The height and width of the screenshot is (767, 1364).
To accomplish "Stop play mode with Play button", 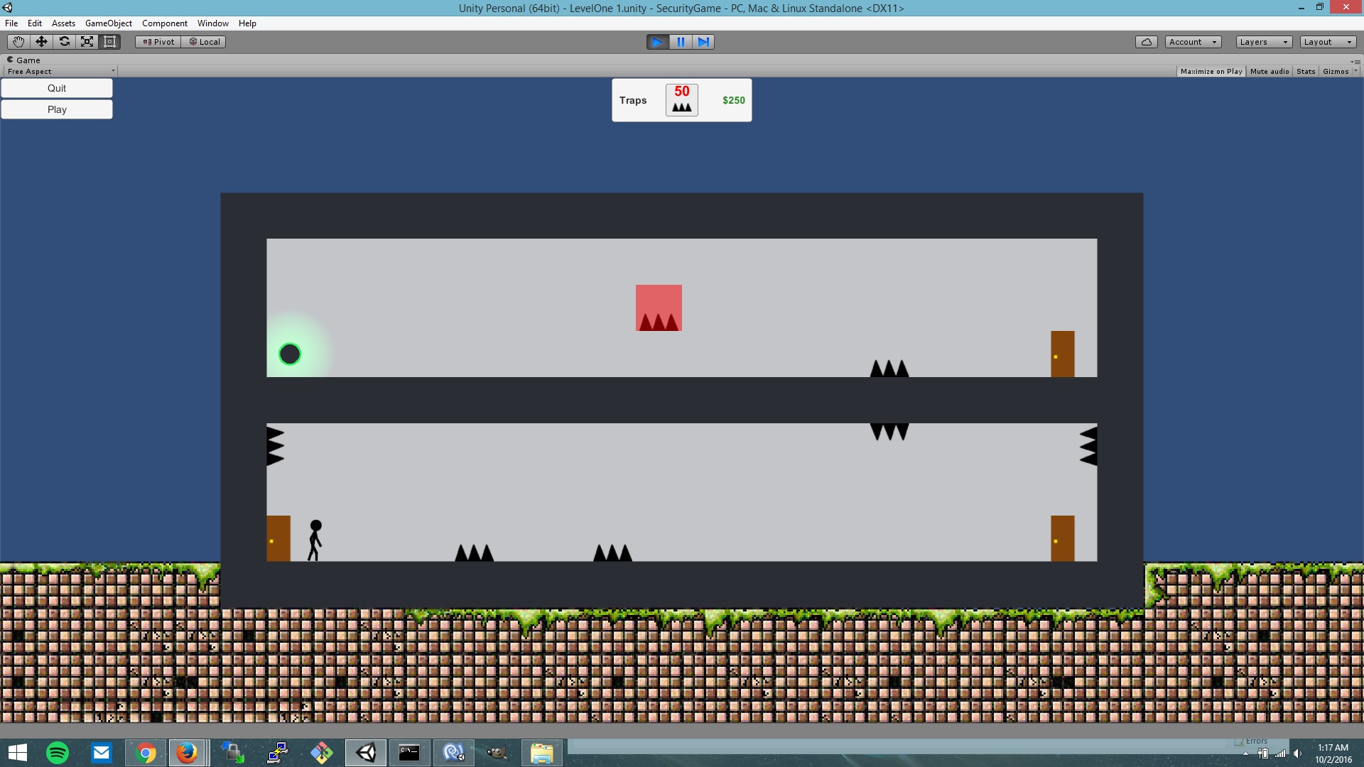I will coord(657,42).
